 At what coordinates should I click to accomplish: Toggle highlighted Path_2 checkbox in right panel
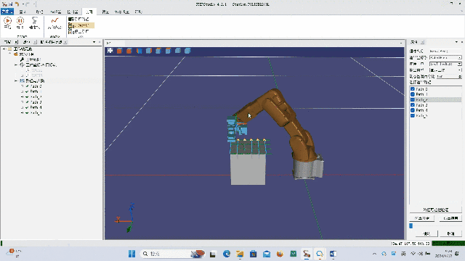[x=413, y=100]
